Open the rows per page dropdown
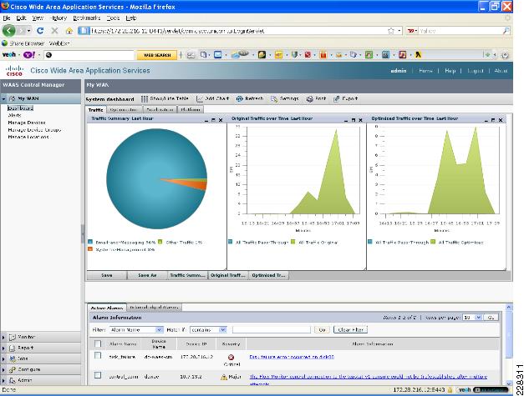 coord(478,318)
